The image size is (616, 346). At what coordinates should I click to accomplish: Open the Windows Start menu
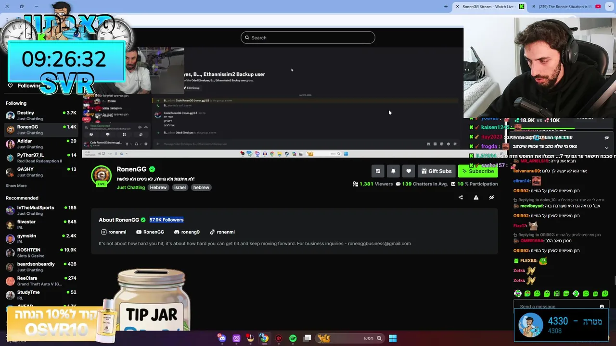coord(393,338)
